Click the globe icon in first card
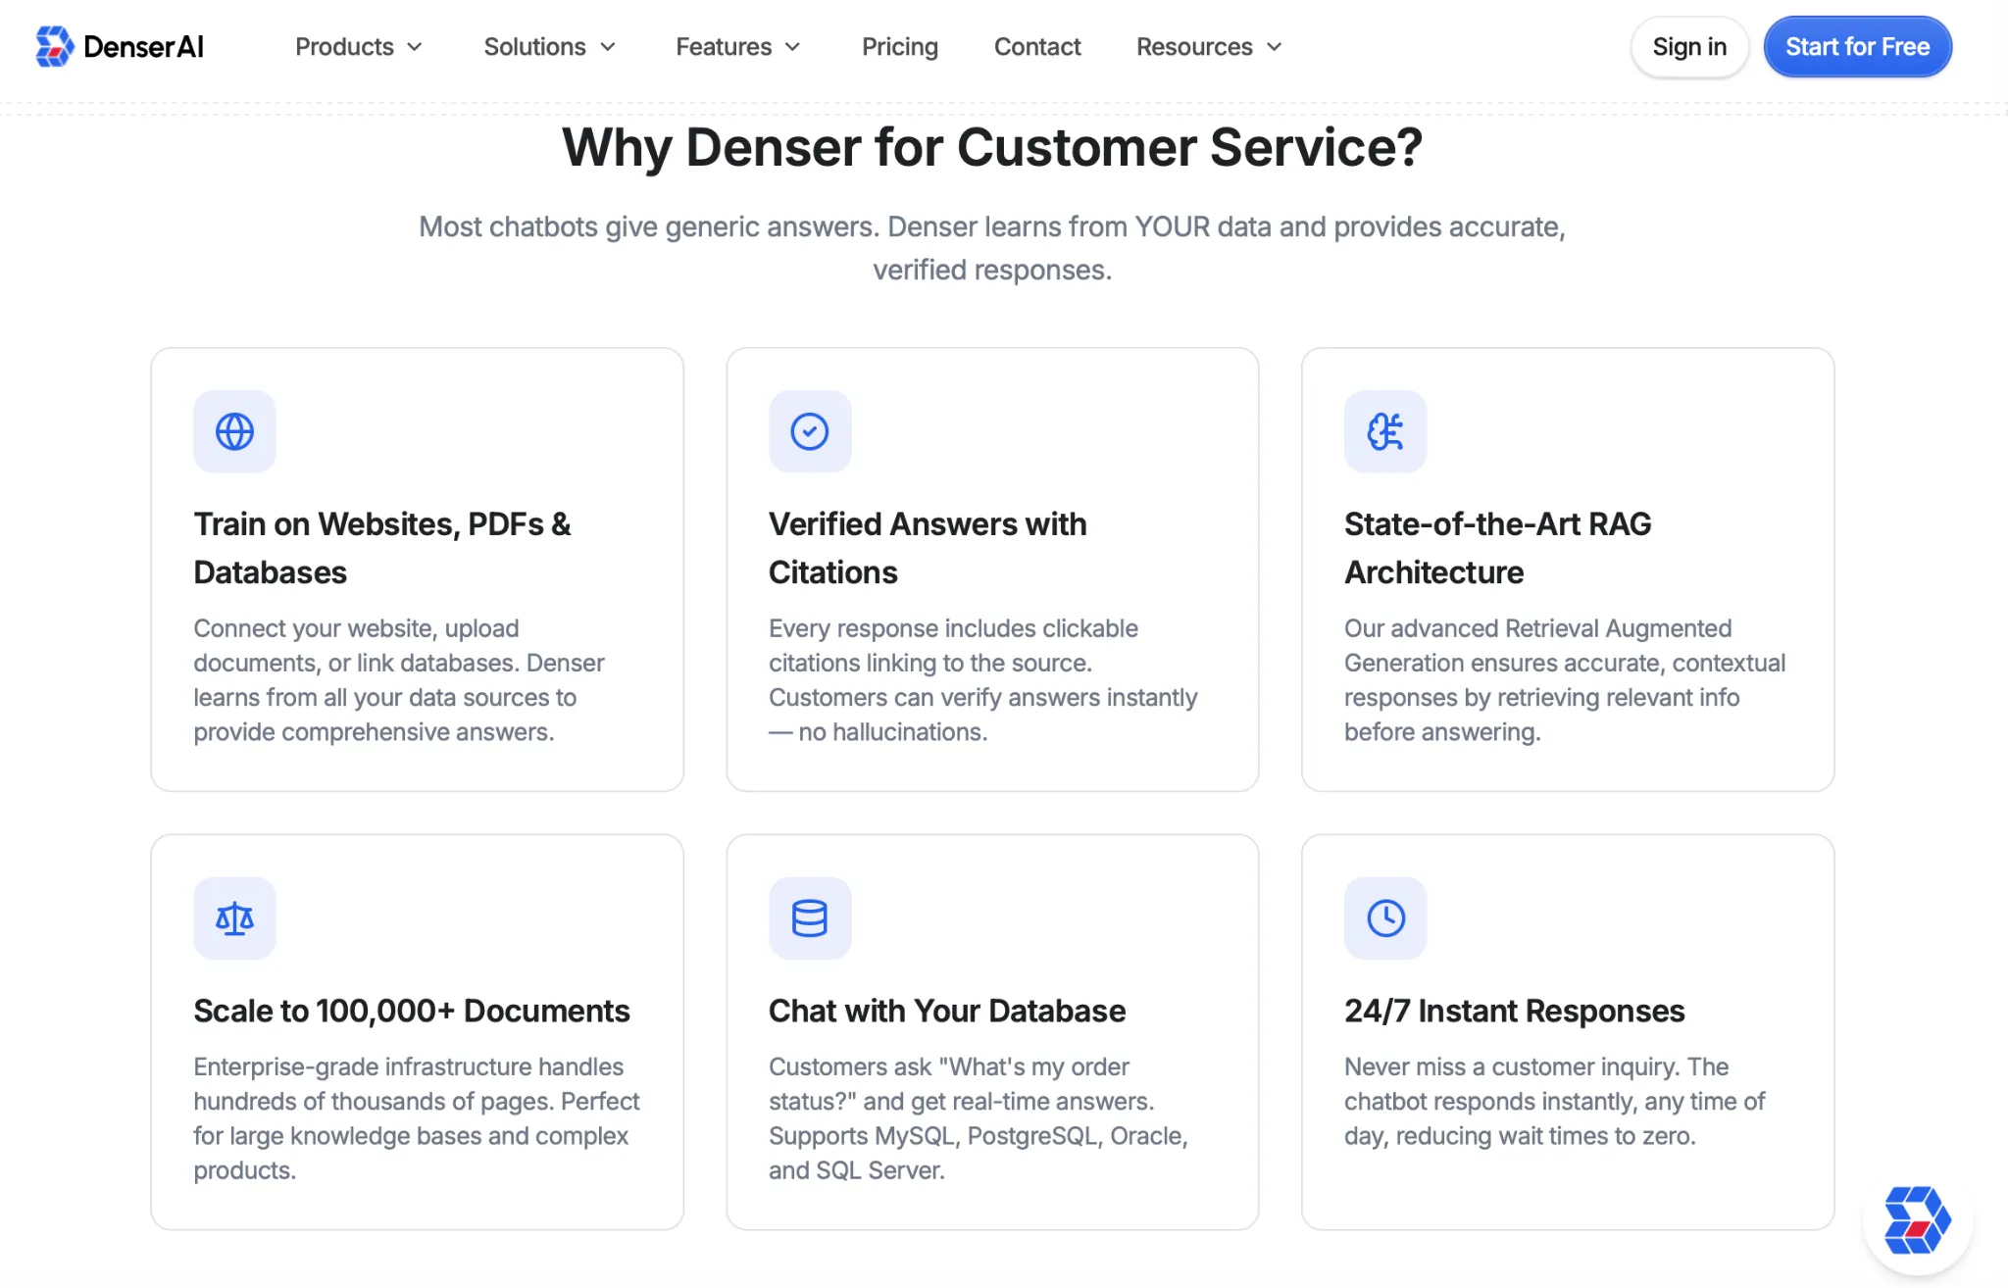The image size is (2008, 1288). [234, 431]
